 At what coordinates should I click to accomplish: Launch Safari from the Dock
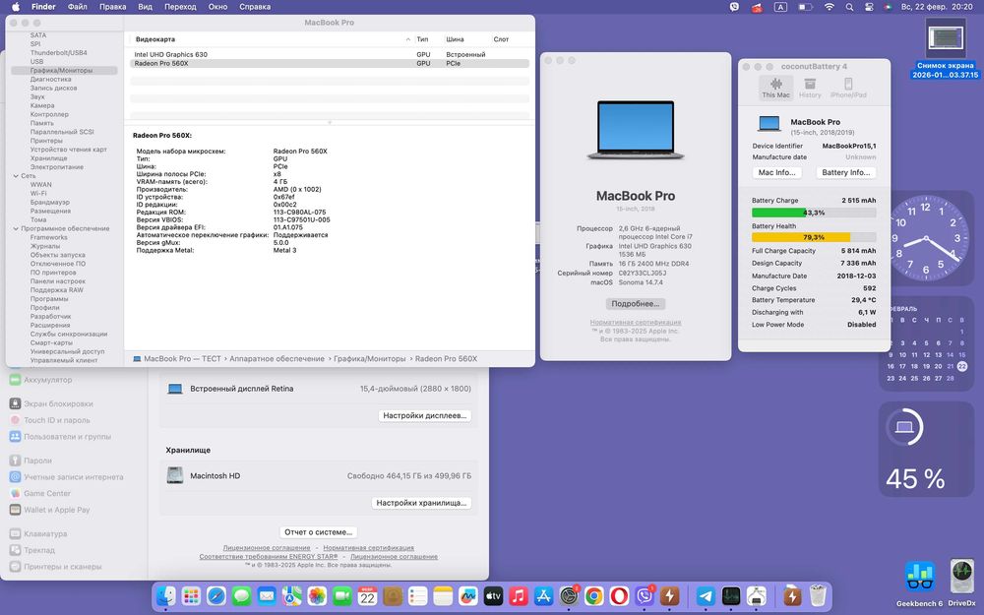pyautogui.click(x=216, y=595)
